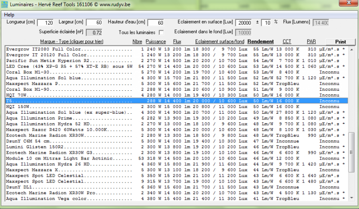The image size is (359, 209).
Task: Select the Evergrow IT 20120 Full Color row
Action: pos(176,55)
